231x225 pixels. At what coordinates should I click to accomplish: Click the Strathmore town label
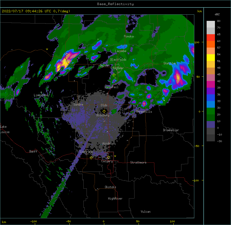pyautogui.click(x=138, y=162)
